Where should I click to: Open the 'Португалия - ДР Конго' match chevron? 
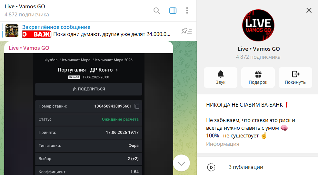tap(117, 70)
